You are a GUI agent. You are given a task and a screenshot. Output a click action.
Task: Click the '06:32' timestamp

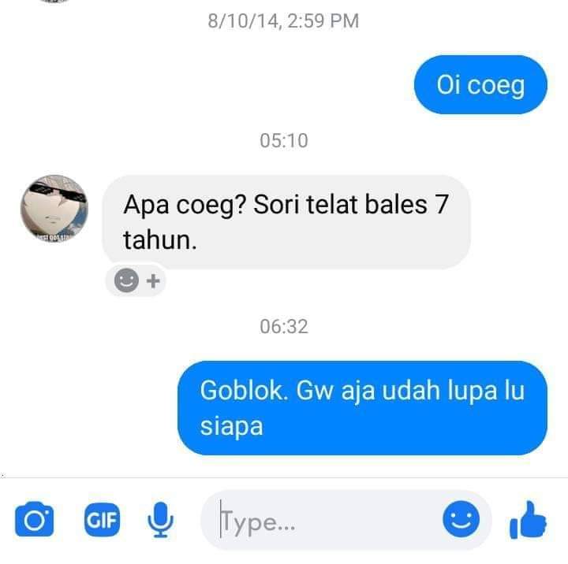[x=284, y=326]
